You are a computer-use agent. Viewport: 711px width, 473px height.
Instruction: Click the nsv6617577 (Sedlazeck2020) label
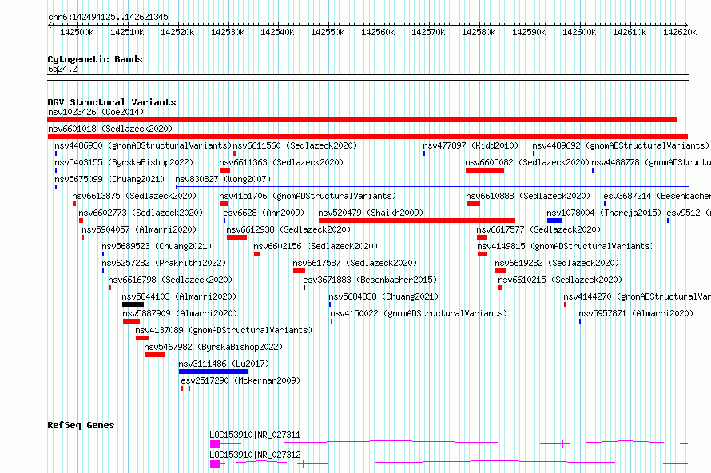pos(538,229)
